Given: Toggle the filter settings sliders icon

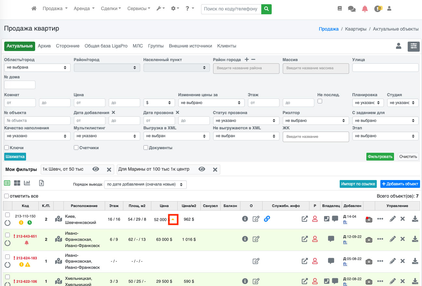Looking at the screenshot, I should click(414, 46).
